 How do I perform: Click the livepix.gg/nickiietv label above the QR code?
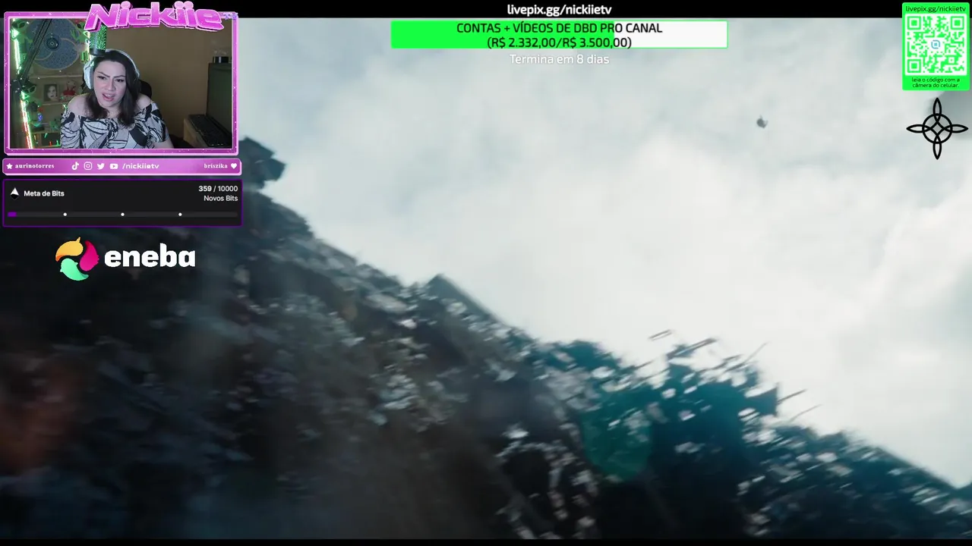click(936, 8)
